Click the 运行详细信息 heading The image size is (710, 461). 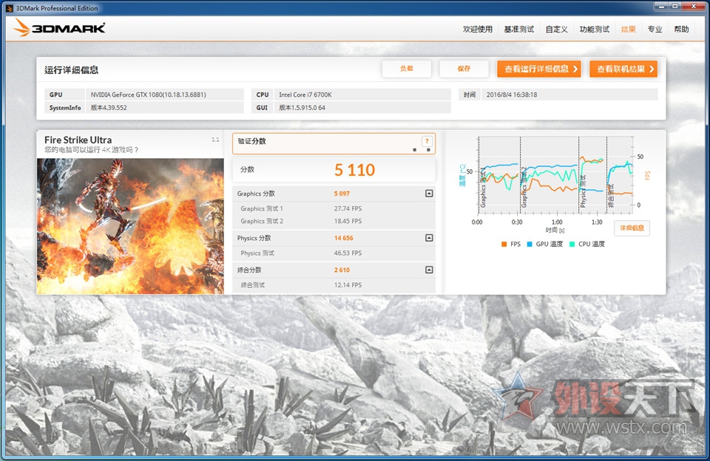pyautogui.click(x=71, y=70)
